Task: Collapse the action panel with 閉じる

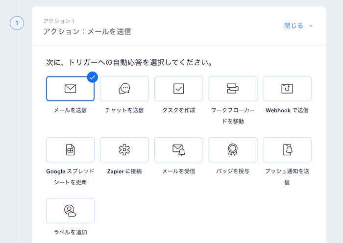Action: [x=294, y=26]
